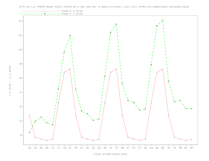Click y-axis tick label '18'
This screenshot has height=161, width=209.
(x=20, y=64)
